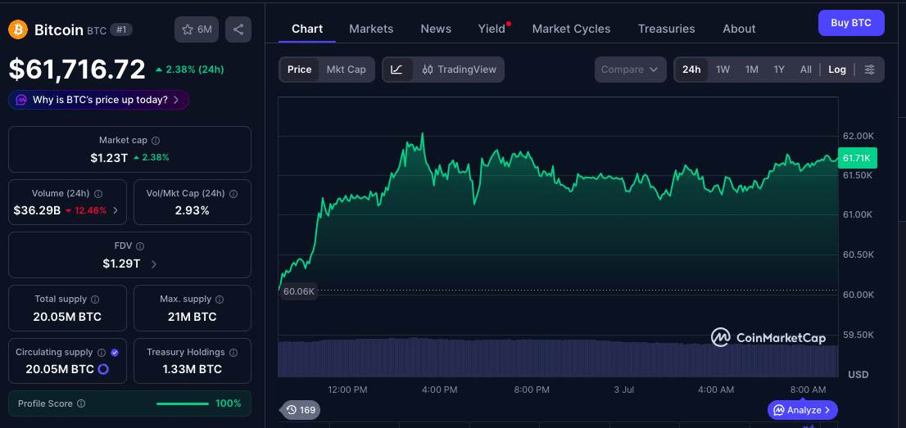
Task: Expand the FDV details chevron
Action: (x=154, y=264)
